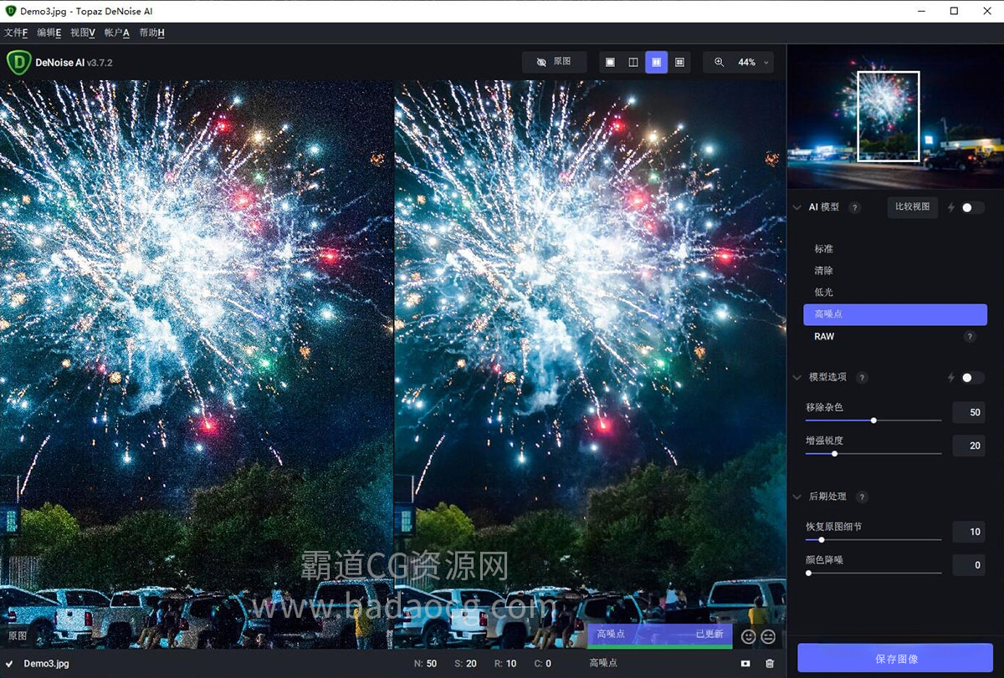
Task: Edit the 移除杂色 value field showing 50
Action: tap(969, 412)
